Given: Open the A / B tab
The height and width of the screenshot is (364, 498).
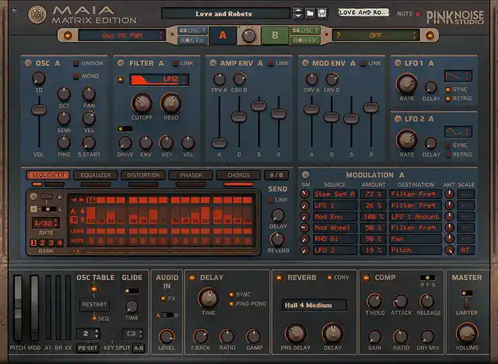Looking at the screenshot, I should 277,175.
